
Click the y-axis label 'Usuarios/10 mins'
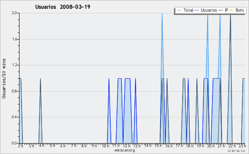pyautogui.click(x=4, y=78)
